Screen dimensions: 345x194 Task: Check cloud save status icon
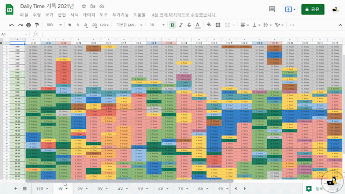tap(102, 6)
